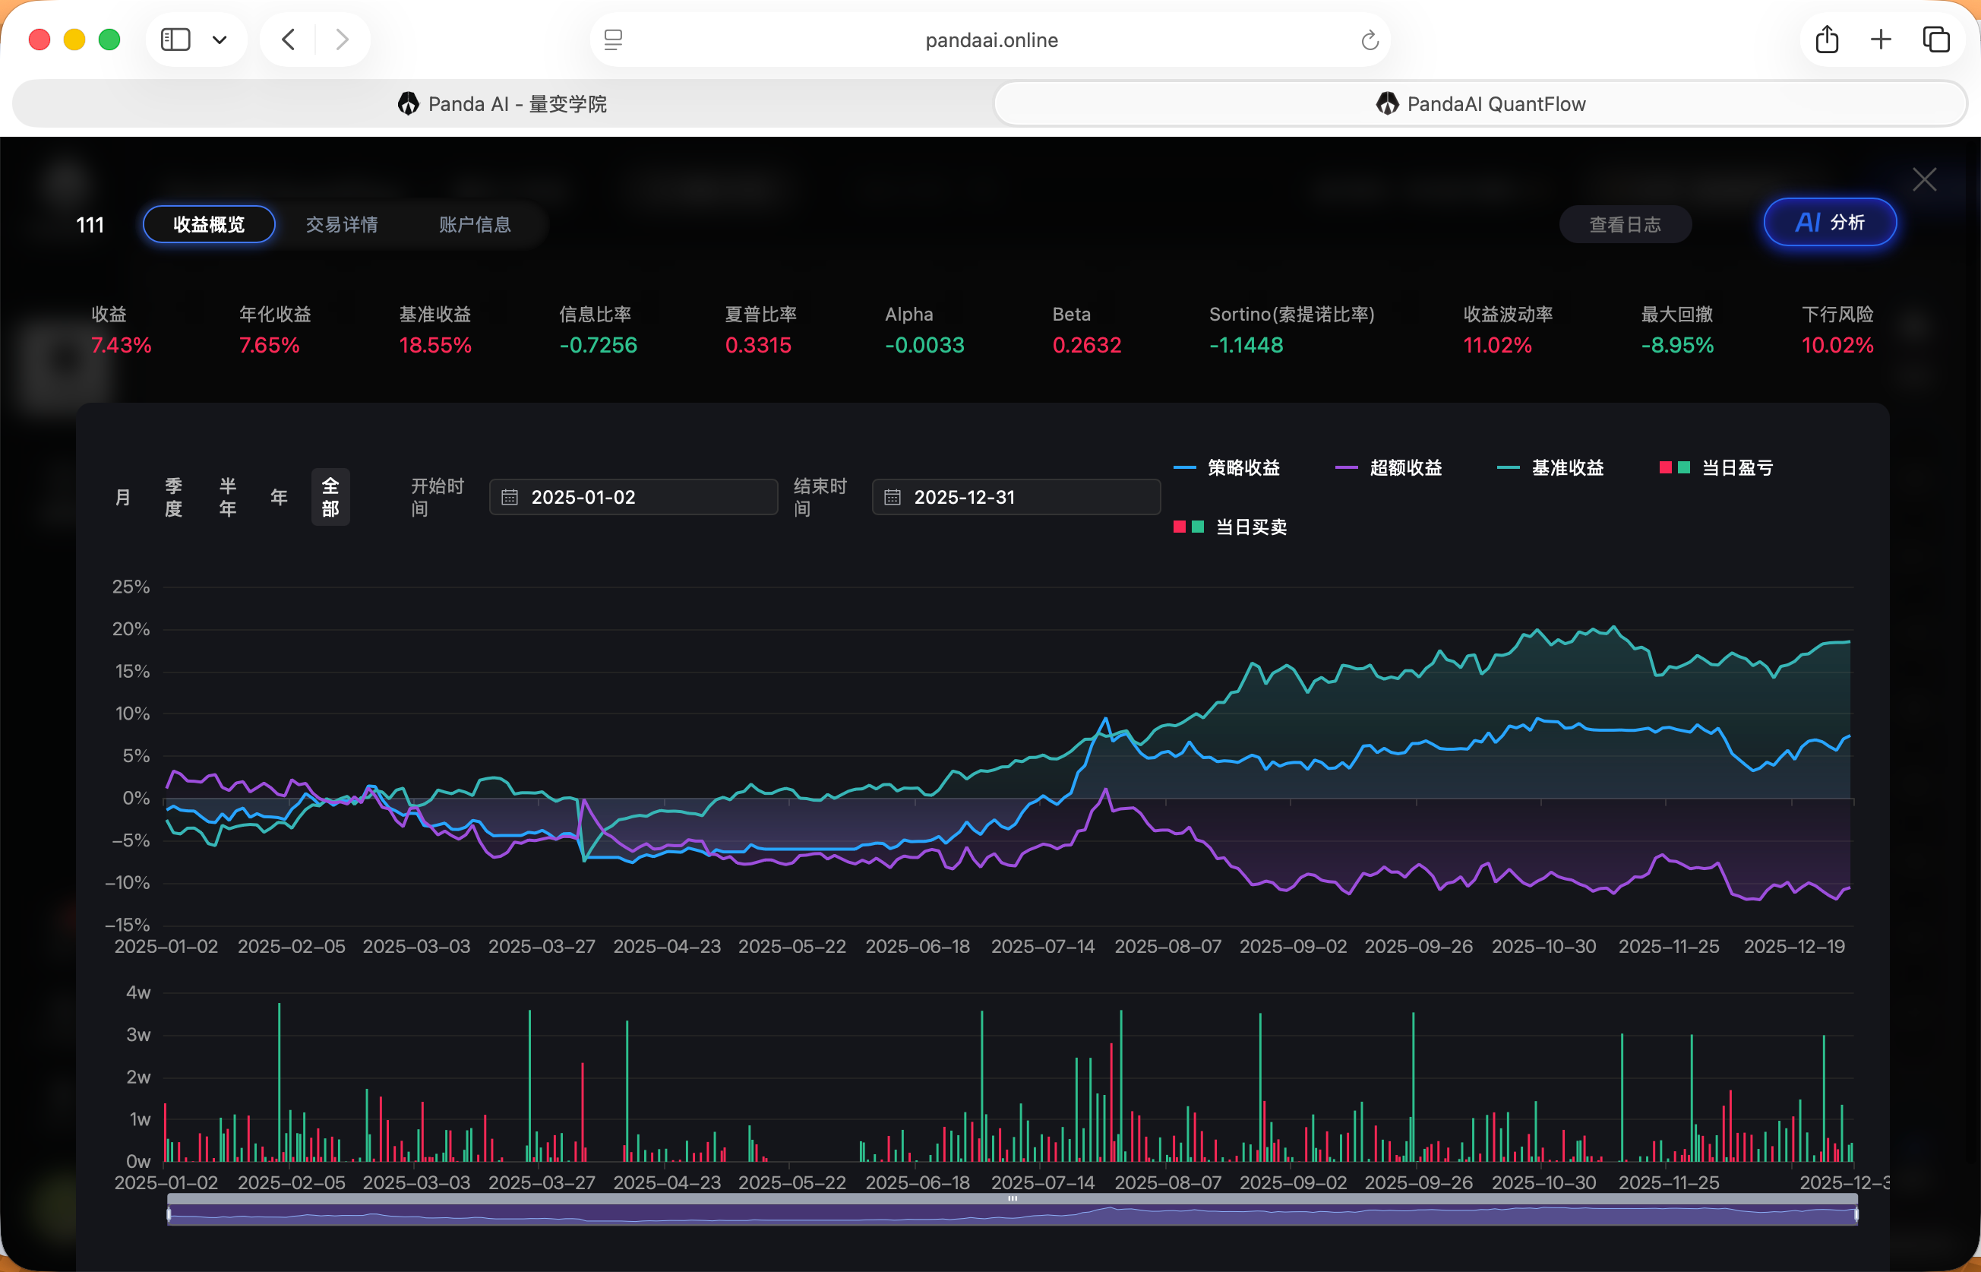Toggle the 当日买卖 legend series
This screenshot has height=1272, width=1981.
(1230, 527)
